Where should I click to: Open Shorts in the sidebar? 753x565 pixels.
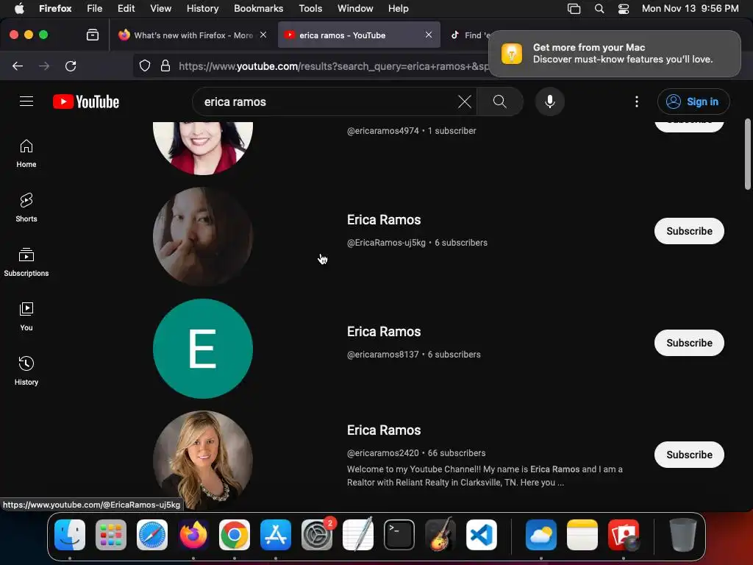pyautogui.click(x=26, y=207)
